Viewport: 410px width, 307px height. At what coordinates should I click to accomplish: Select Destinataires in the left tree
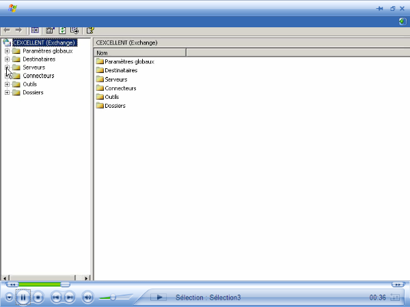[39, 59]
